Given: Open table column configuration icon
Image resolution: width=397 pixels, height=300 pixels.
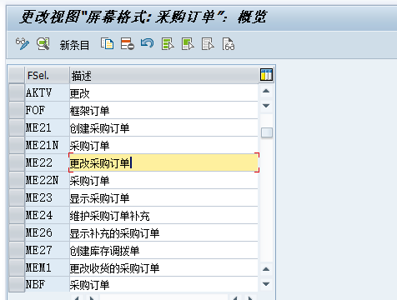Looking at the screenshot, I should pos(266,75).
